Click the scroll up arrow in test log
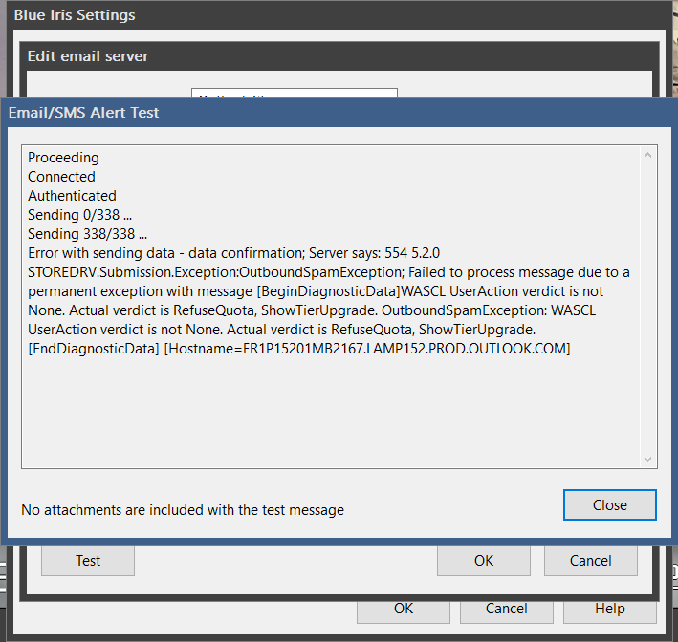678x642 pixels. [x=647, y=155]
